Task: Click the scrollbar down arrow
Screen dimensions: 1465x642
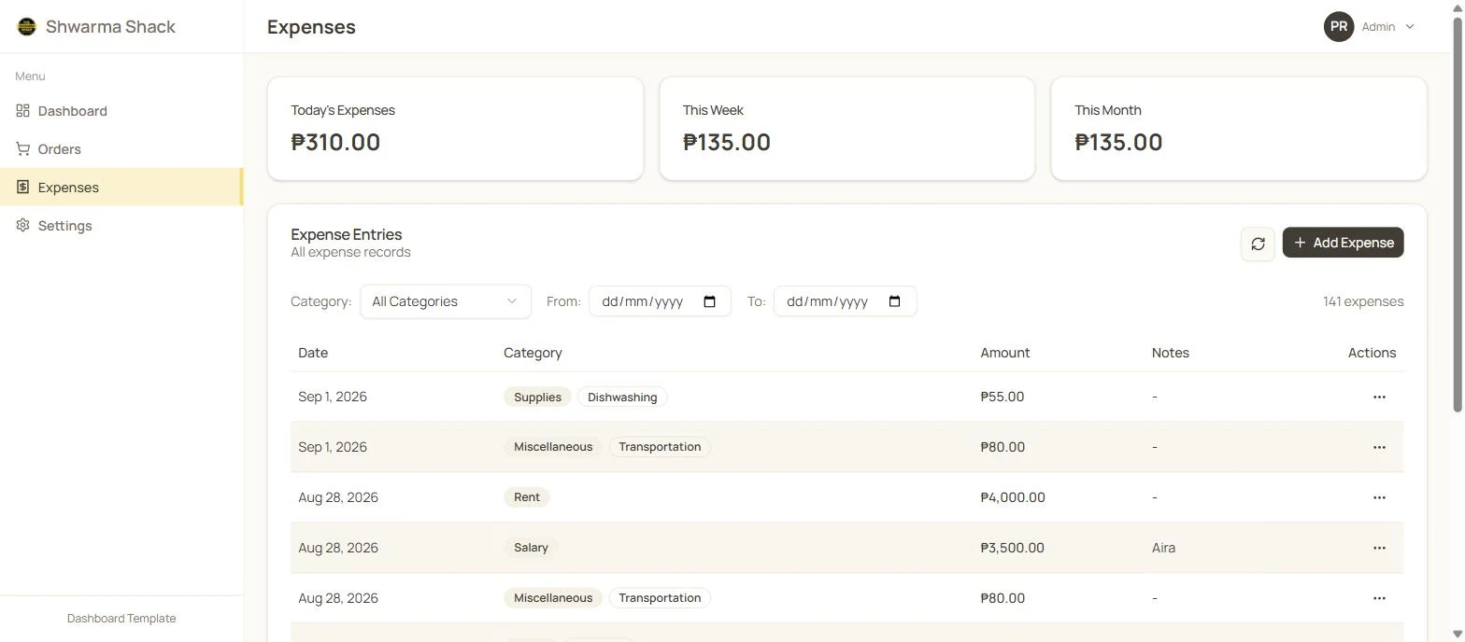Action: (x=1458, y=635)
